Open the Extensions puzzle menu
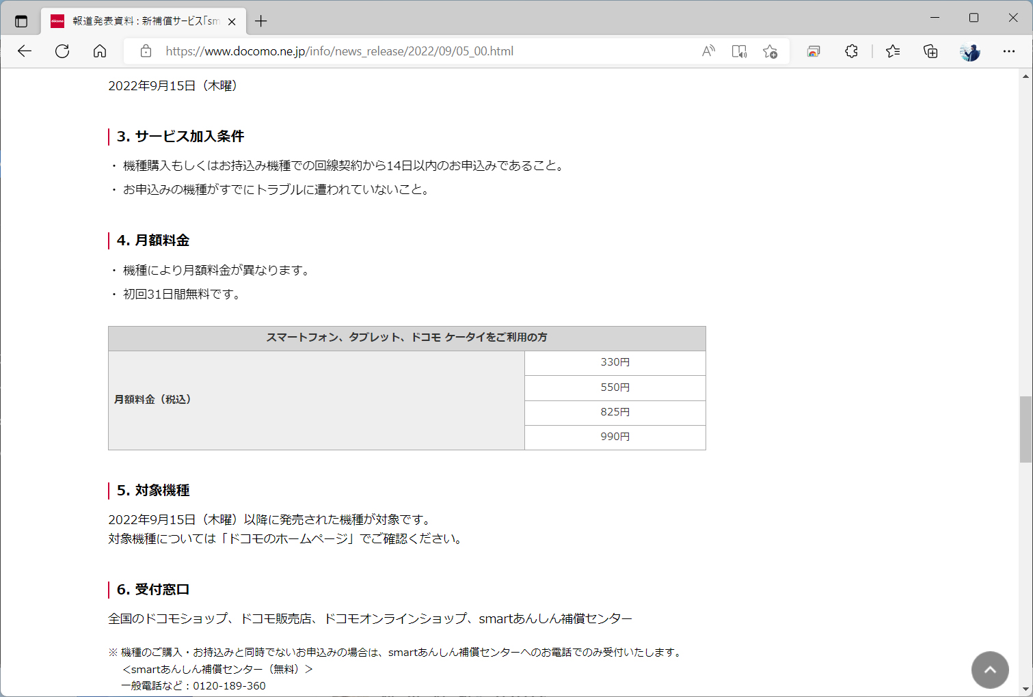 pyautogui.click(x=851, y=51)
